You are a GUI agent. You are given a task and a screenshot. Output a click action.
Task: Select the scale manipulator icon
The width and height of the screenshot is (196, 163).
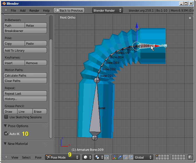[x=130, y=157]
